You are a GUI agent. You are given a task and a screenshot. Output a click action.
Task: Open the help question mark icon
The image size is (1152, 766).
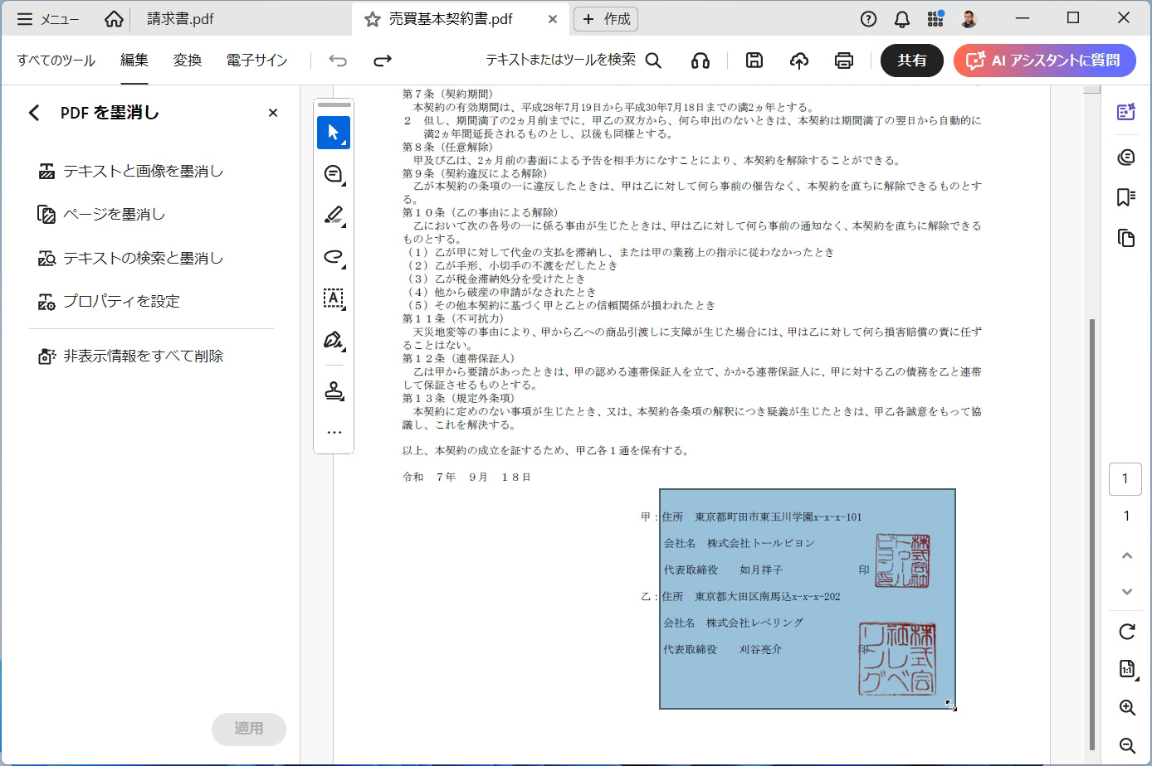pyautogui.click(x=869, y=19)
